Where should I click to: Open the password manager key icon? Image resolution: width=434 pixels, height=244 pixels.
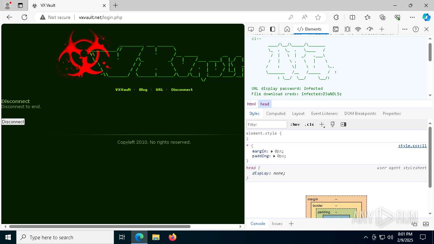coord(291,17)
